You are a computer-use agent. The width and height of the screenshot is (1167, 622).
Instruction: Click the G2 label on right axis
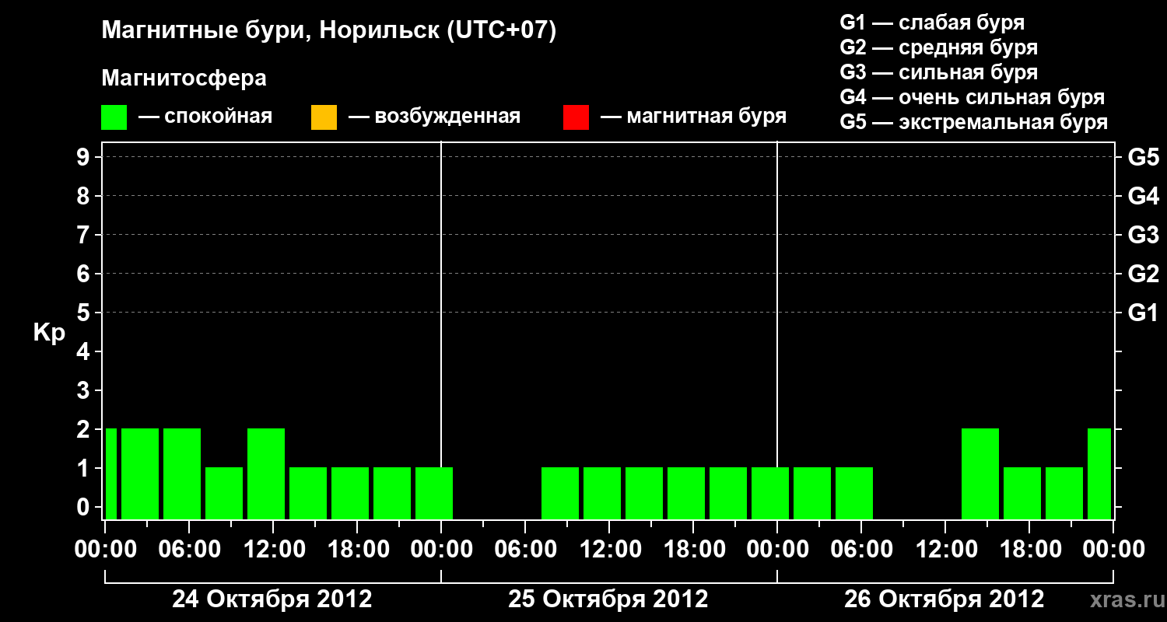(x=1144, y=274)
